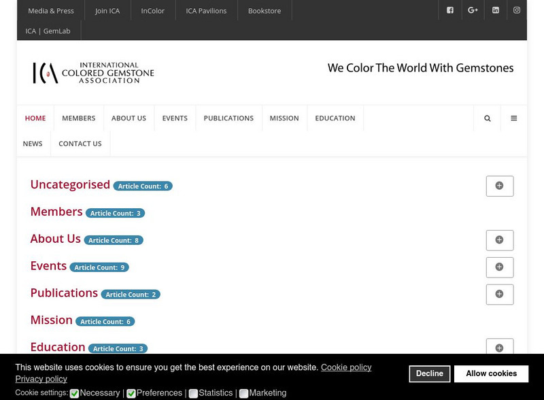544x400 pixels.
Task: Open the Instagram social icon
Action: tap(517, 10)
